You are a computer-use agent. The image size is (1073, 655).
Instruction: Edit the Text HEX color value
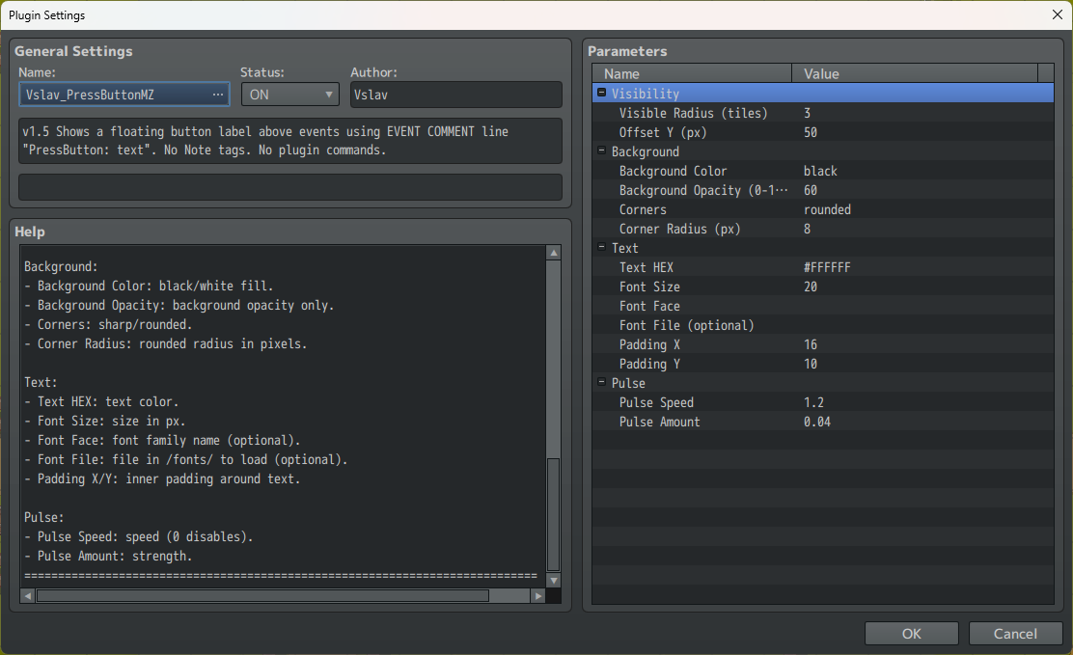click(868, 267)
